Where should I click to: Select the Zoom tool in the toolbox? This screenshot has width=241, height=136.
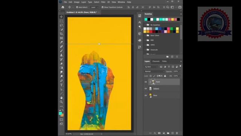(x=61, y=102)
